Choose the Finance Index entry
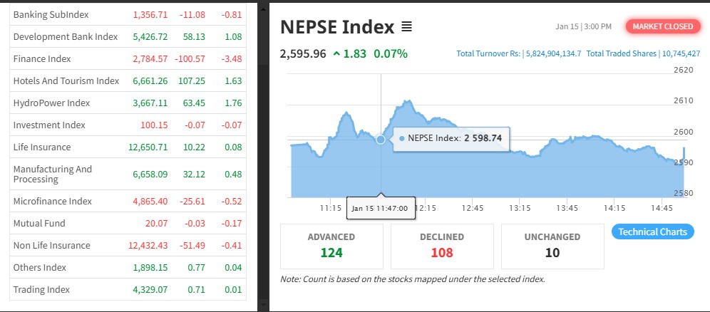Viewport: 710px width, 312px height. (x=42, y=58)
